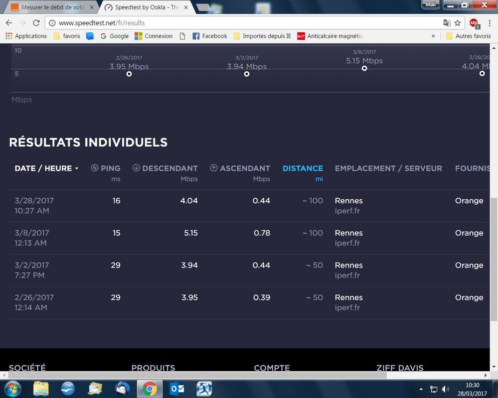Viewport: 498px width, 398px height.
Task: Go back to the previous page
Action: [x=9, y=23]
